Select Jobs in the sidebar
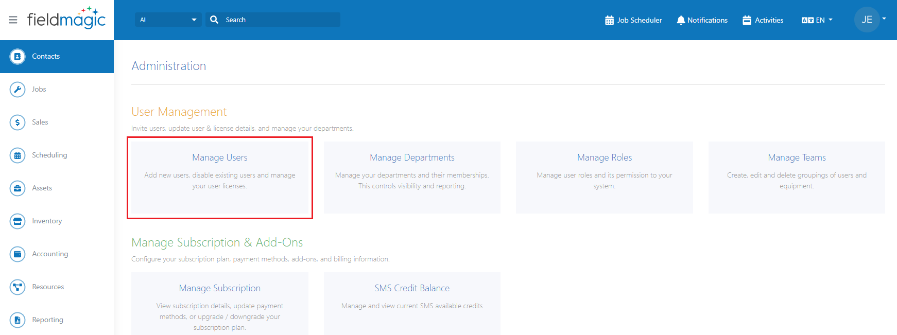The width and height of the screenshot is (897, 335). [57, 90]
